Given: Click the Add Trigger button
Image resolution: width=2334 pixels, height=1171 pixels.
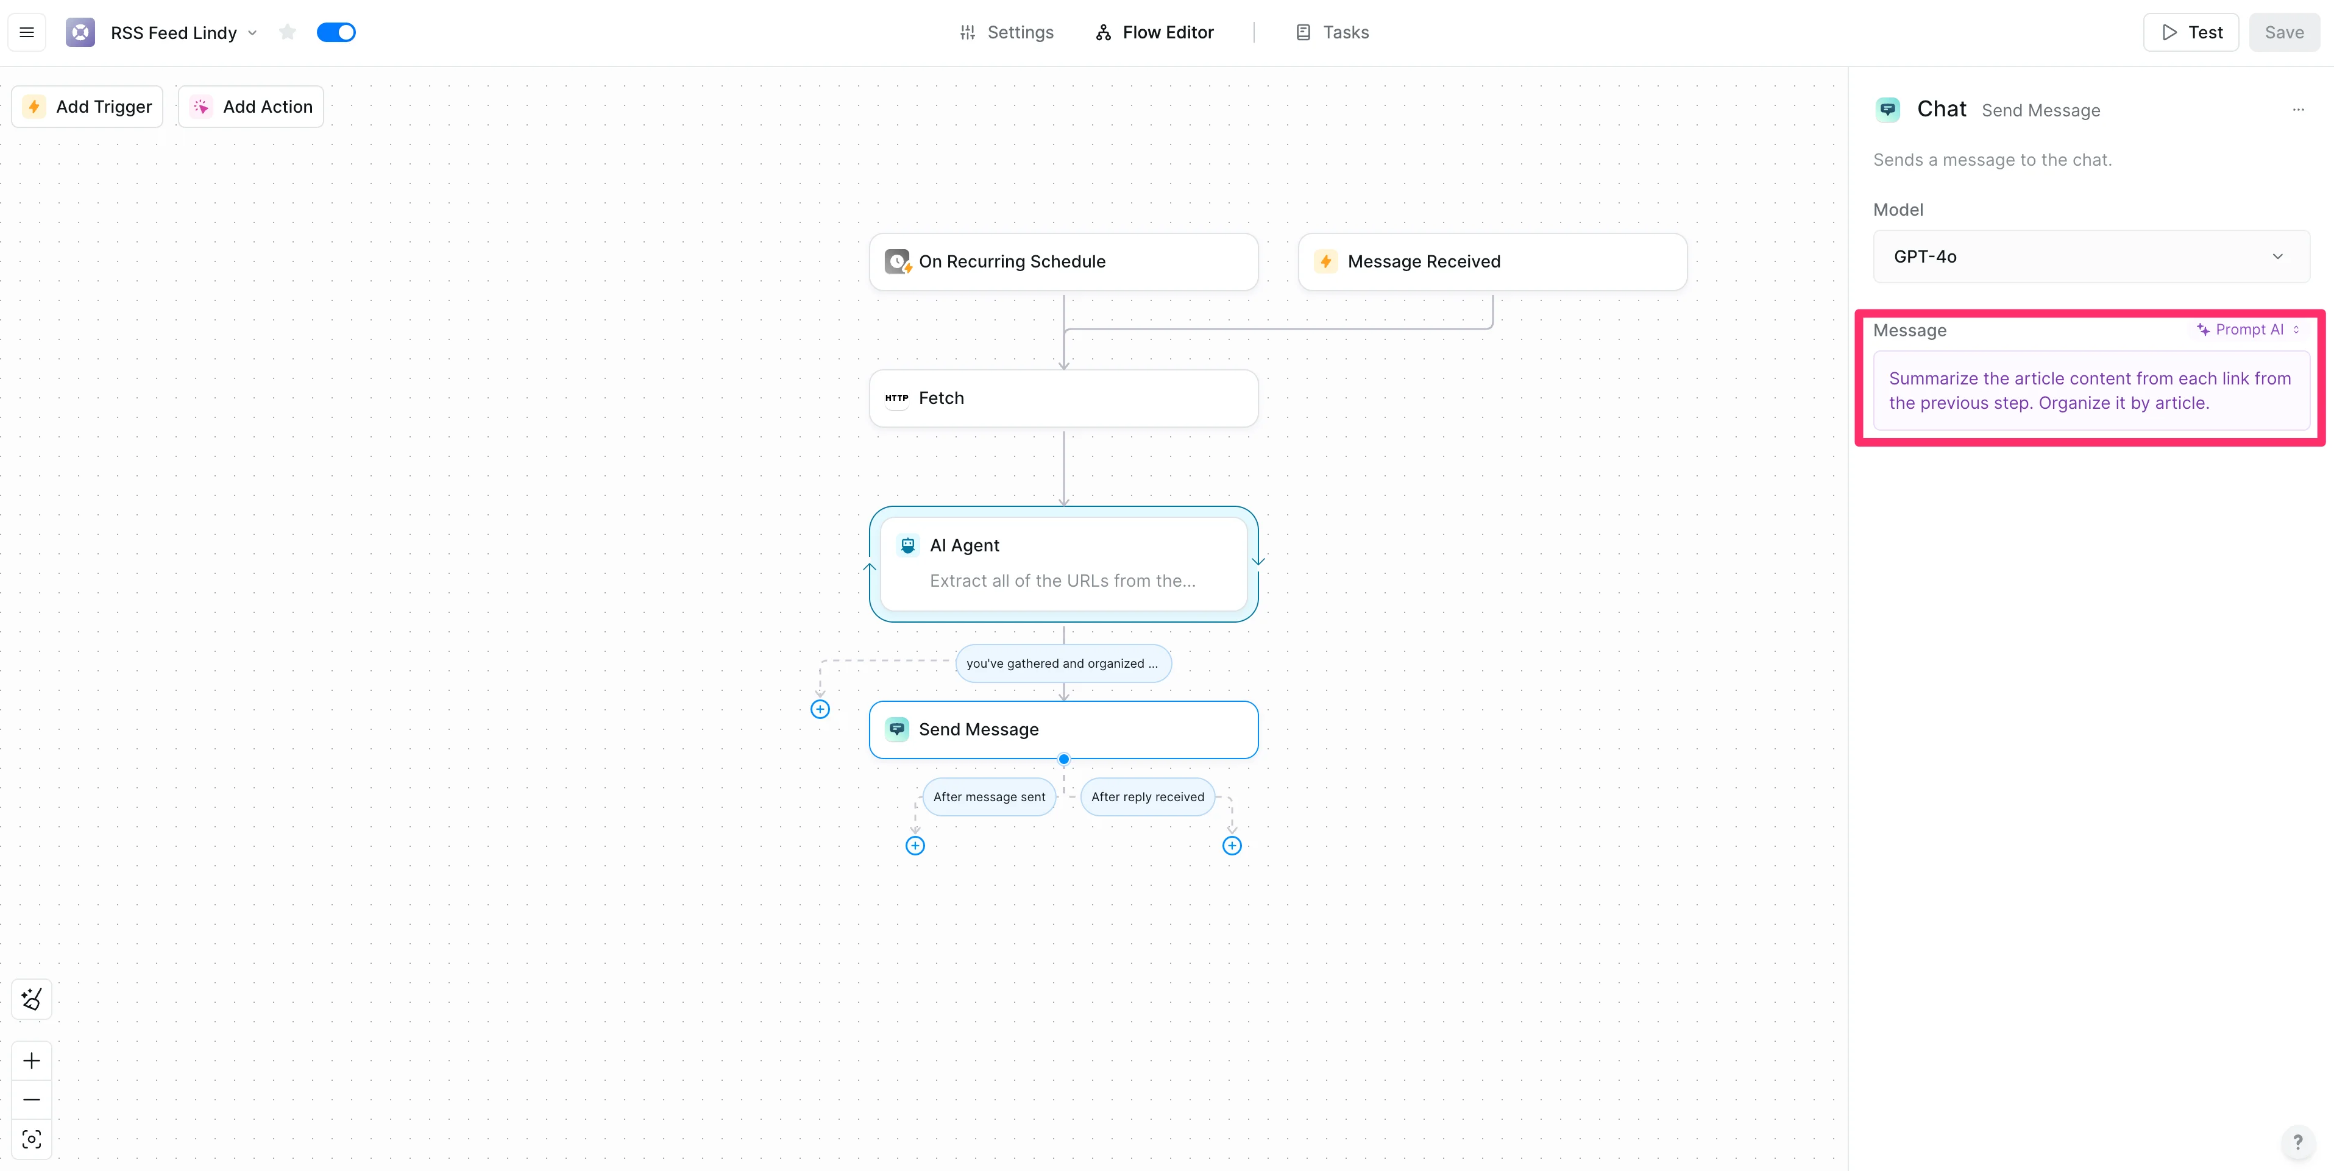Looking at the screenshot, I should (x=88, y=107).
